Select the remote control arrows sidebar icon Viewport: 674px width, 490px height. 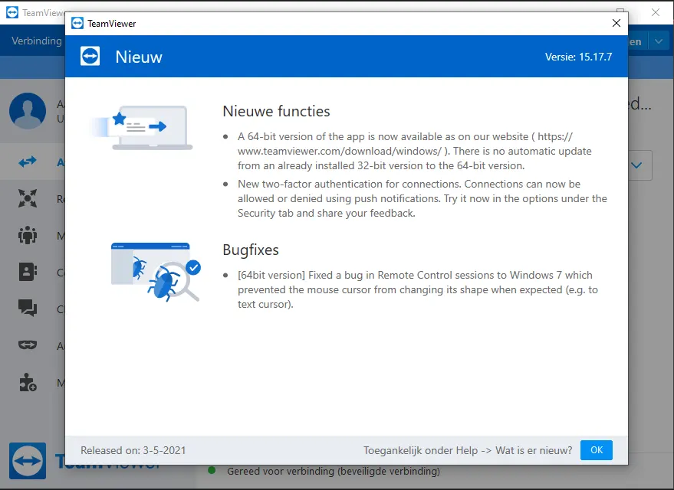tap(28, 162)
